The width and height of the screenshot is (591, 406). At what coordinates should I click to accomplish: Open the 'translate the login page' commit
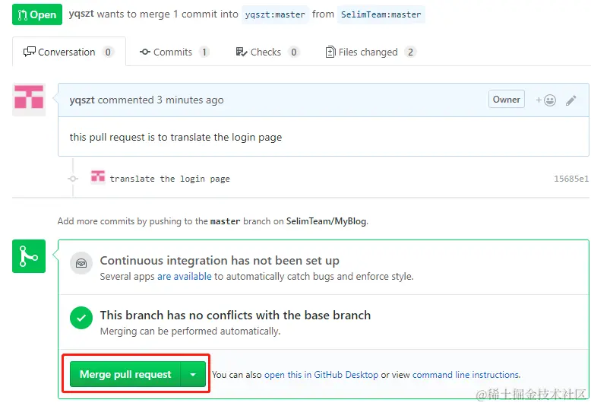[169, 179]
